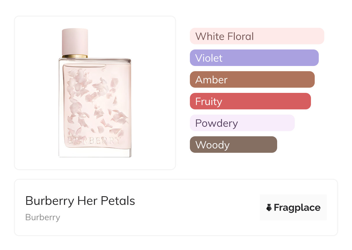
Task: Click the "Fruity" label text
Action: tap(209, 101)
